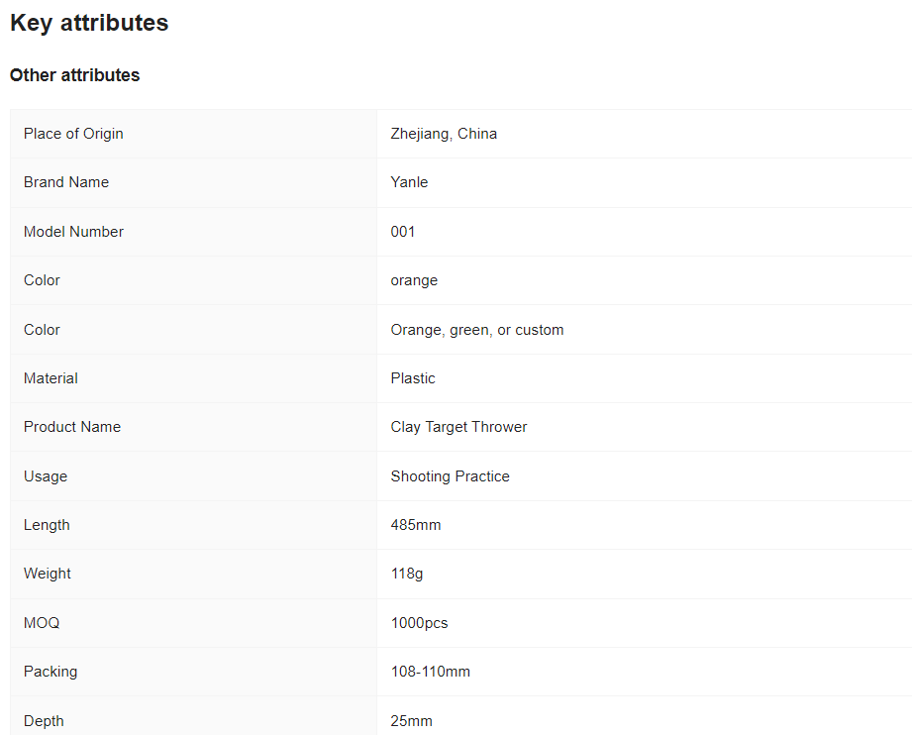
Task: Select the "118g" weight value
Action: (407, 574)
